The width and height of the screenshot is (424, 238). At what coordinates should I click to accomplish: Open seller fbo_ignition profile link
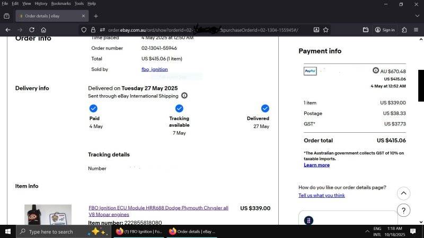coord(154,69)
